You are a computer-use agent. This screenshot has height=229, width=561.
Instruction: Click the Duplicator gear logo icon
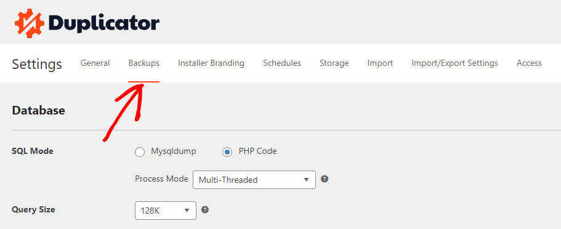coord(30,23)
